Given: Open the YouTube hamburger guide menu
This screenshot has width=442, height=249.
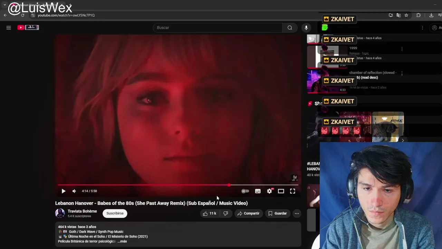Looking at the screenshot, I should pos(9,28).
